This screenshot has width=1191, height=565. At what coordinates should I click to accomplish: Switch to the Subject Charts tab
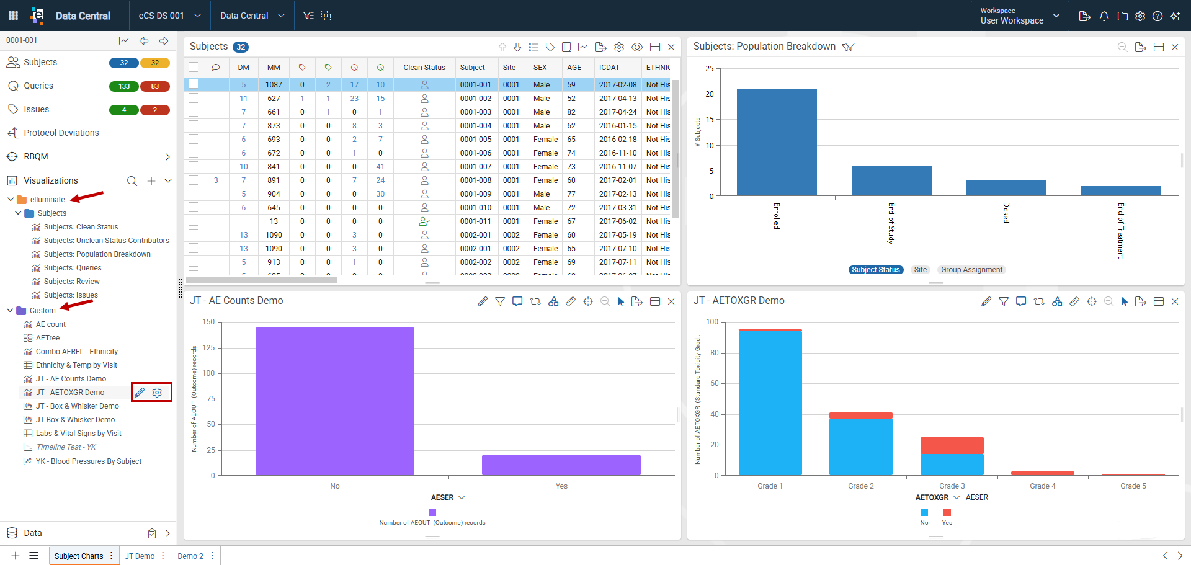pyautogui.click(x=79, y=556)
